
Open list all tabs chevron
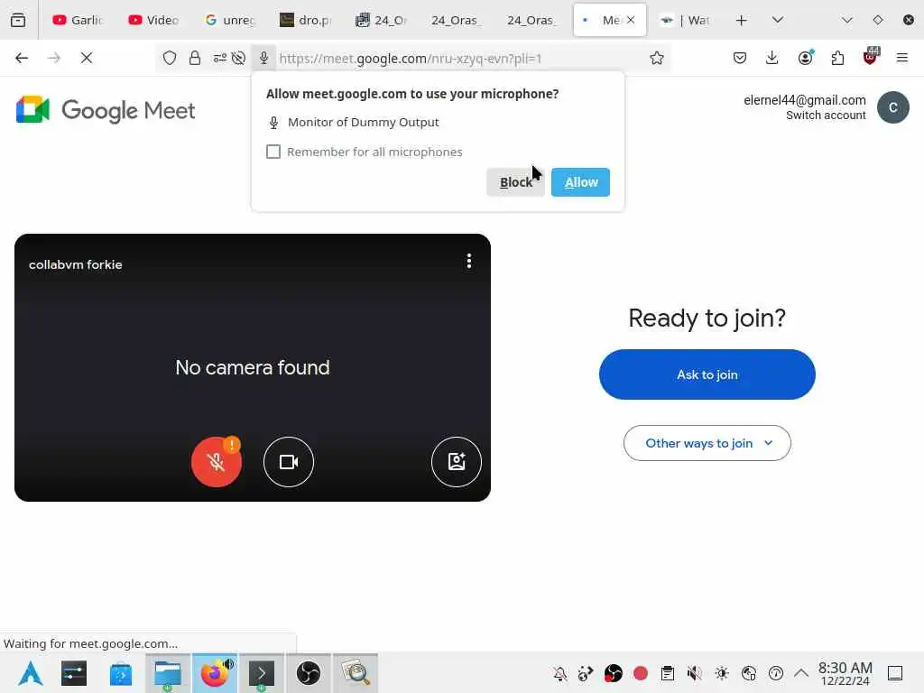(x=778, y=20)
